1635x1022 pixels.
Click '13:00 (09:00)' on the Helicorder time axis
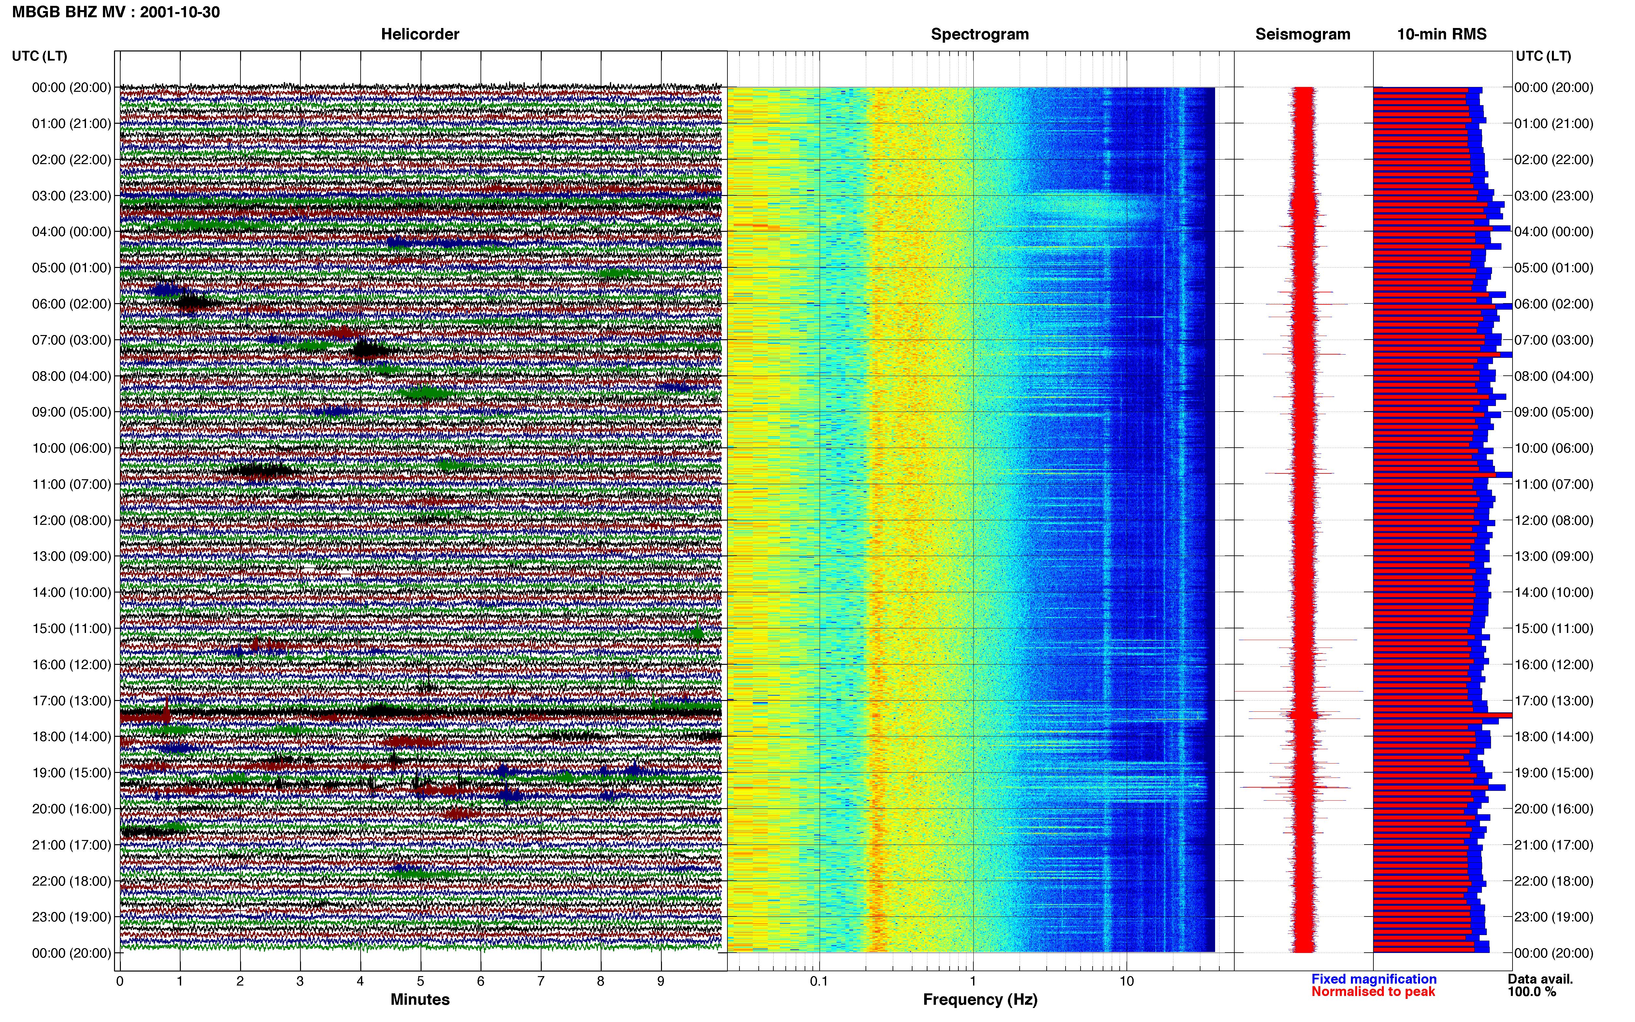[x=72, y=556]
